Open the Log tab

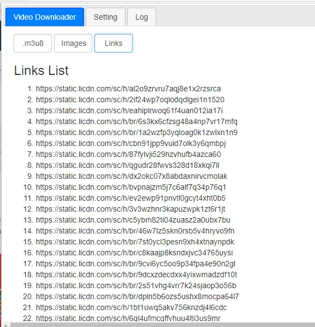141,17
